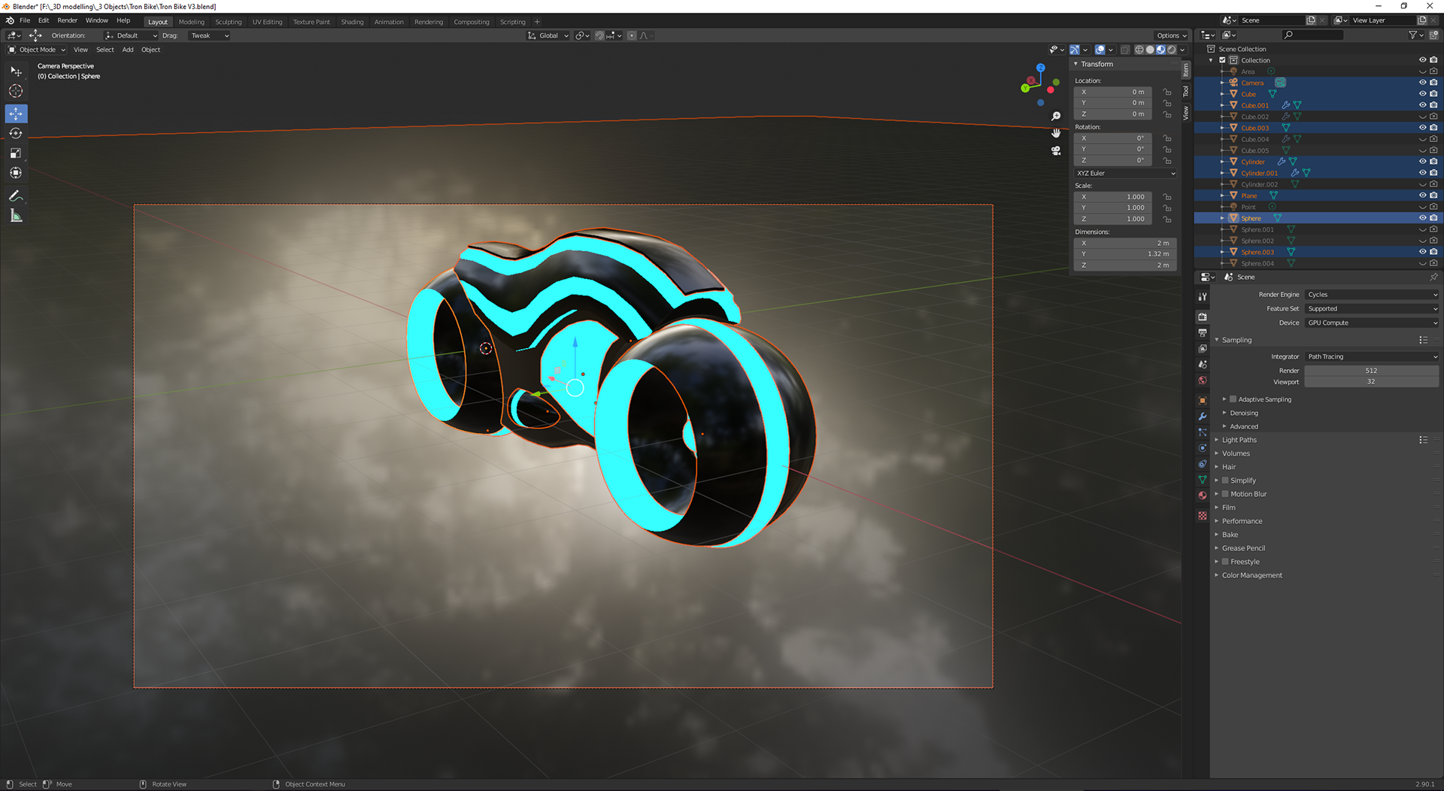The width and height of the screenshot is (1444, 791).
Task: Pick the Measure ruler tool
Action: tap(16, 216)
